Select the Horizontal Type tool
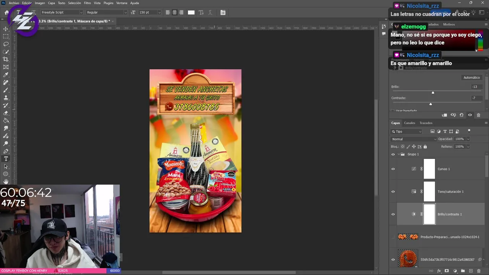489x275 pixels. pyautogui.click(x=6, y=159)
